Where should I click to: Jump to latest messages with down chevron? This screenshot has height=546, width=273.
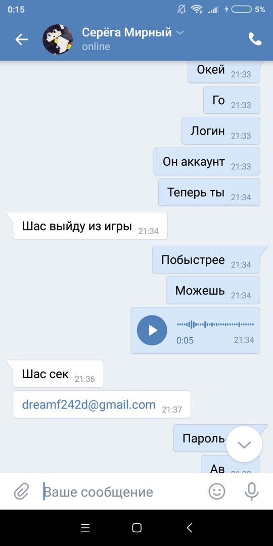[x=244, y=444]
